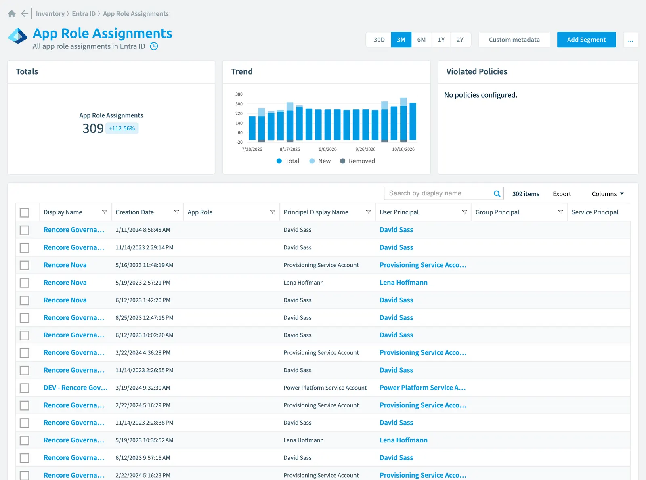Open Inventory in the breadcrumb
646x480 pixels.
pos(50,14)
